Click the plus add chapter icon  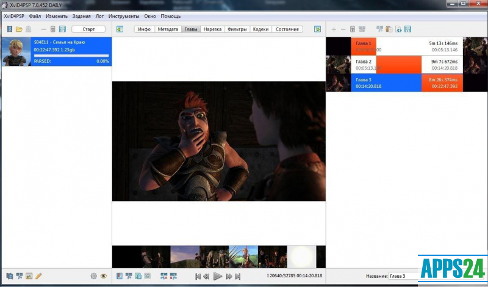[334, 29]
